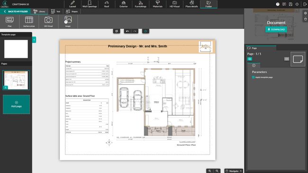The image size is (308, 173).
Task: Click the Project summary heading
Action: pos(73,62)
